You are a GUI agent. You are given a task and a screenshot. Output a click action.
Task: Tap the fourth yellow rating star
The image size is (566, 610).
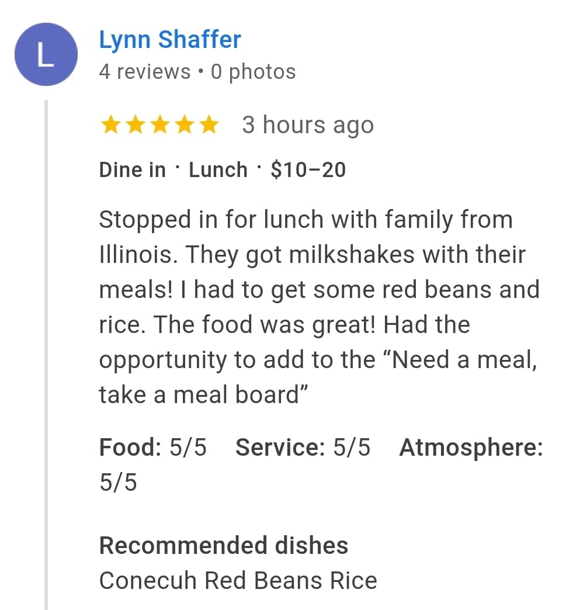point(185,125)
